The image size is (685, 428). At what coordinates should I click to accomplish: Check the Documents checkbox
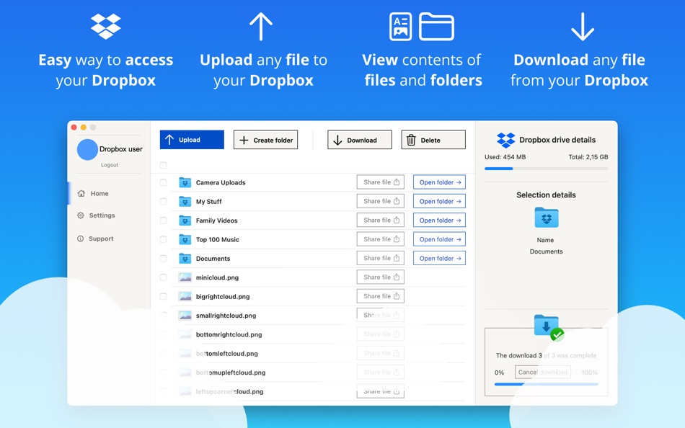(x=164, y=259)
